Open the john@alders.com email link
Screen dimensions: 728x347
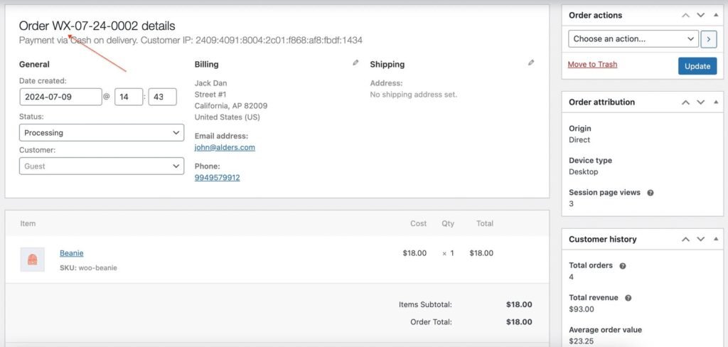225,148
